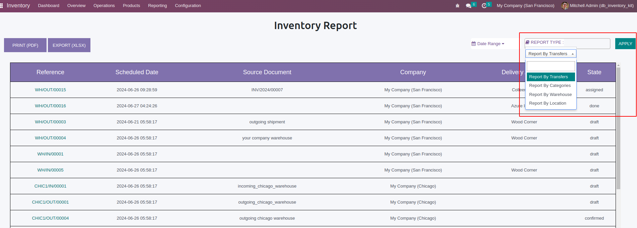Pick Report By Location option
The height and width of the screenshot is (228, 637).
[x=548, y=103]
